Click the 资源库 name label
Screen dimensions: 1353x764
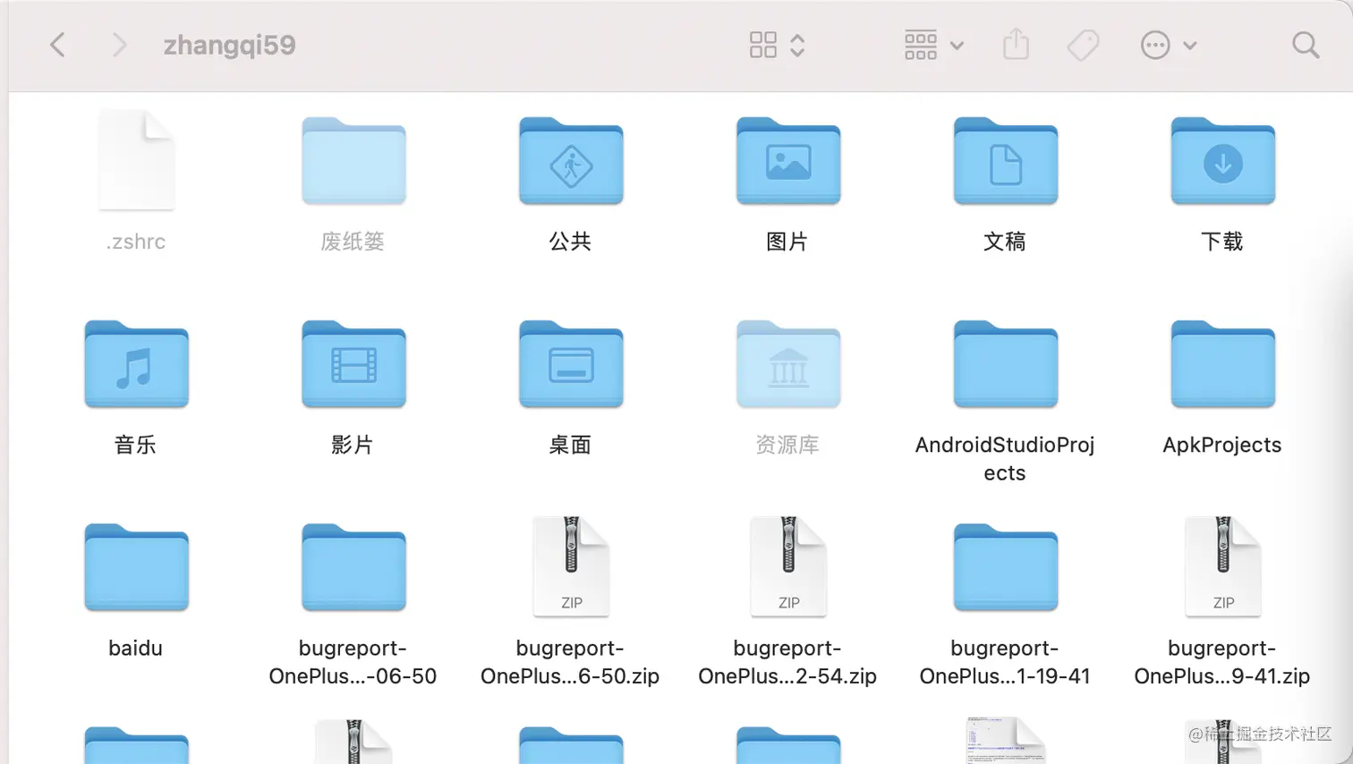pyautogui.click(x=787, y=445)
